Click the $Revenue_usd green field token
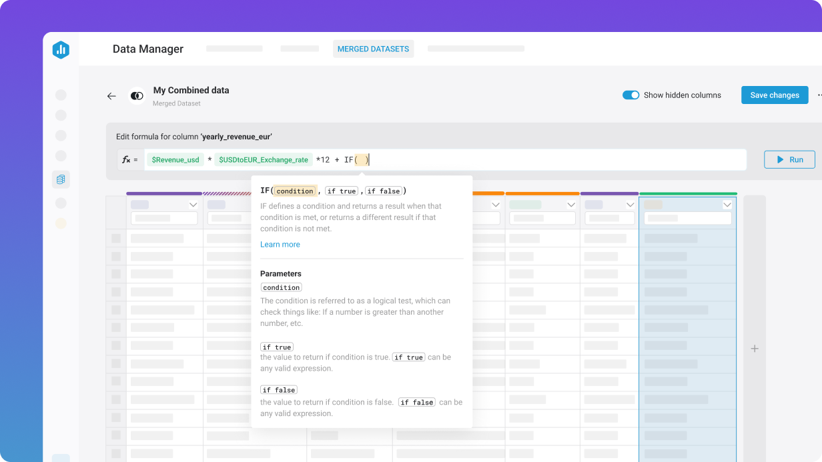The image size is (822, 462). (175, 160)
